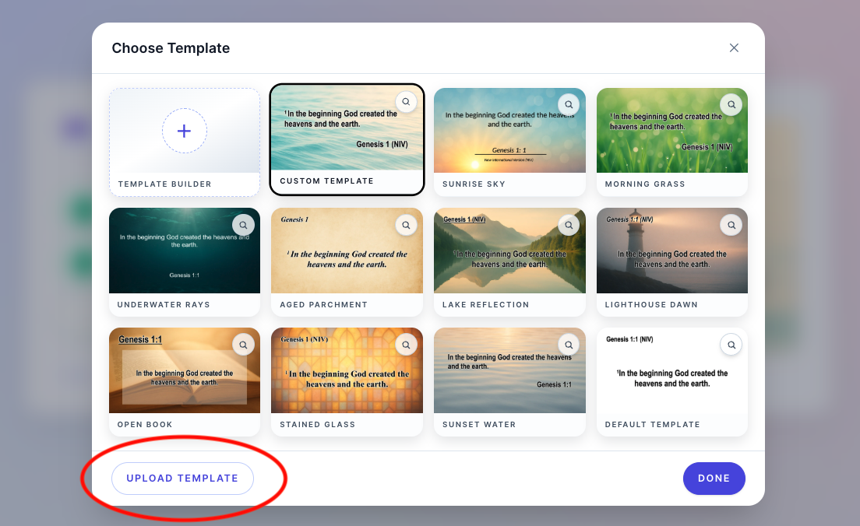Click the Open Book magnifier icon
This screenshot has height=526, width=860.
(244, 345)
